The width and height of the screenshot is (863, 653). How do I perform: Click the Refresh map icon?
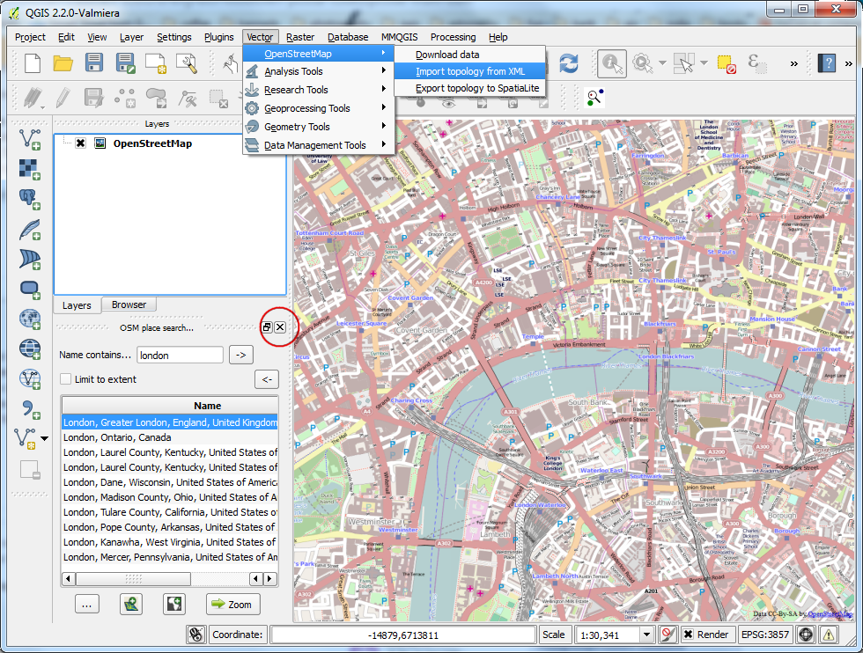[569, 62]
